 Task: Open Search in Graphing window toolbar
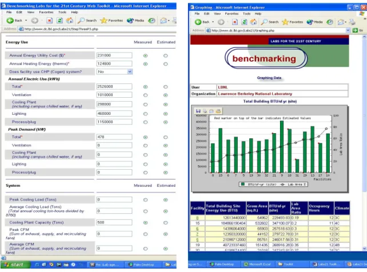click(270, 22)
